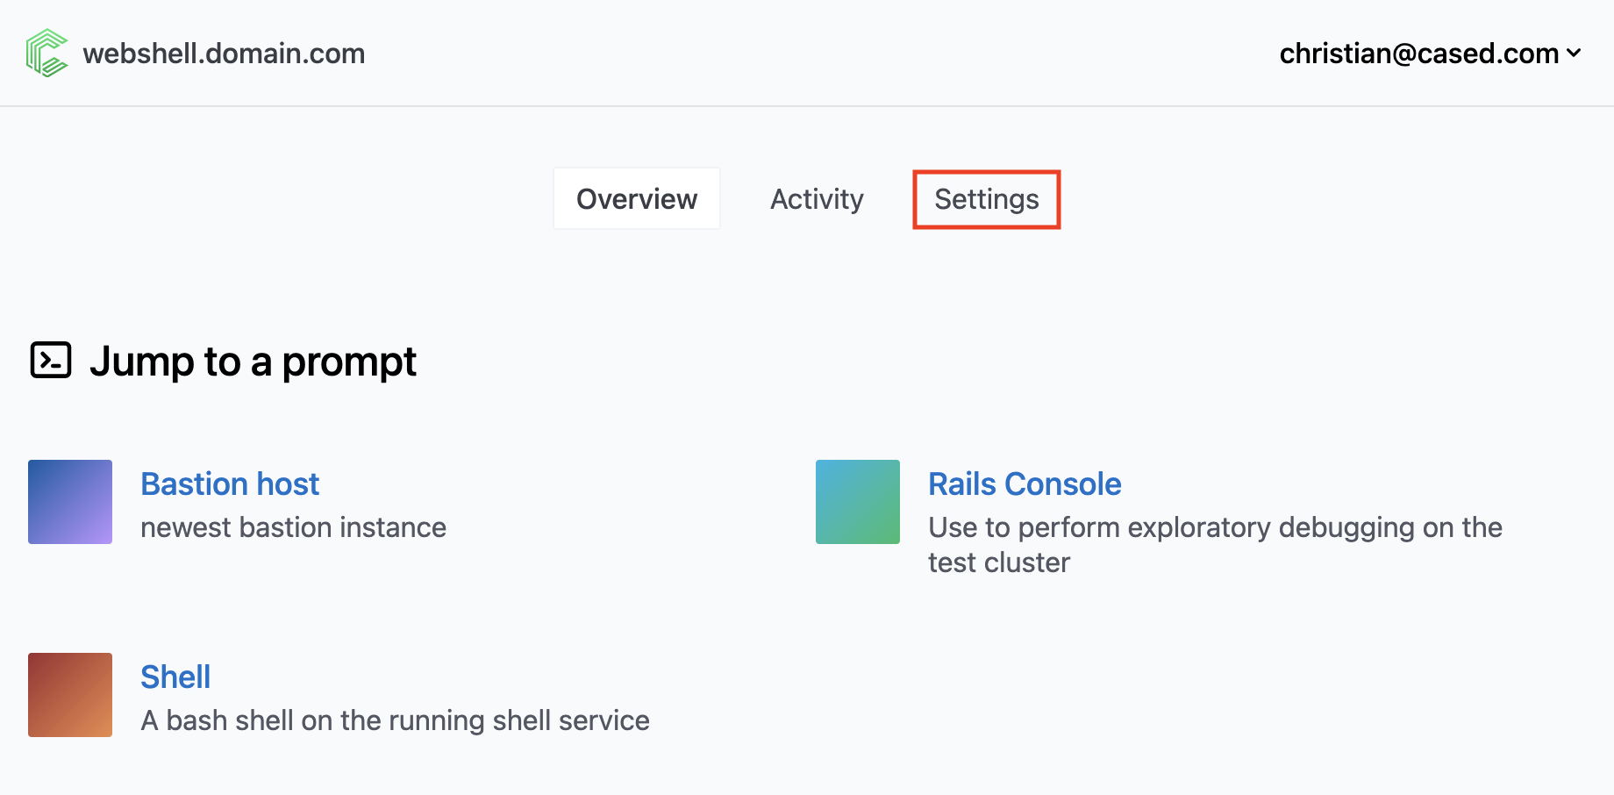Click the green Cased logo icon

pos(46,53)
